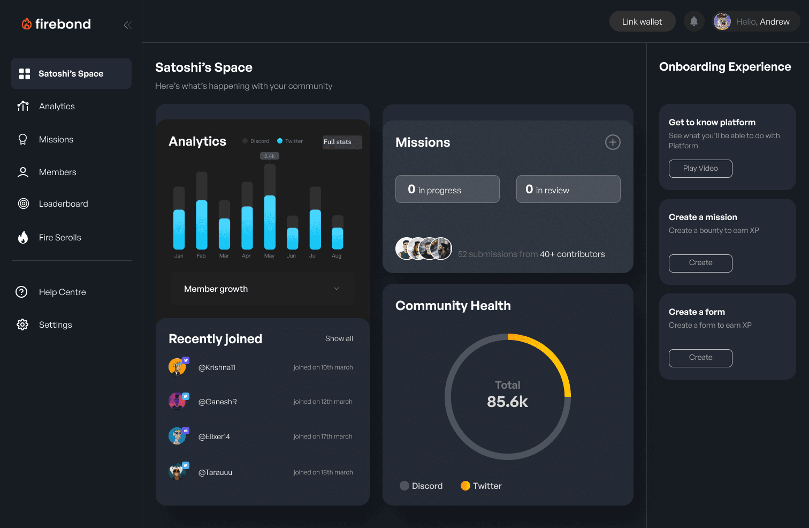Open Help Centre in sidebar
809x528 pixels.
pos(63,292)
